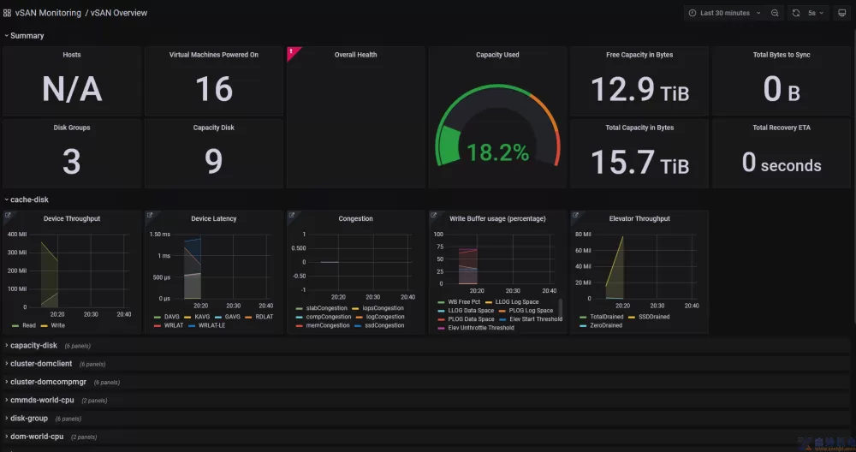
Task: Click the 16 powered-on VMs value
Action: coord(214,89)
